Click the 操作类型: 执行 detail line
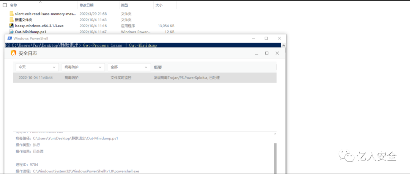Viewport: 410px width, 174px height. [28, 145]
